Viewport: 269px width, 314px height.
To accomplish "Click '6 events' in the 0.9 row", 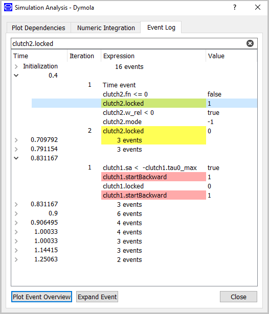I will (x=129, y=213).
